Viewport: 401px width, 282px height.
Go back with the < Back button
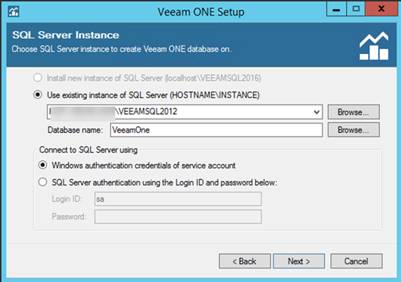point(245,261)
